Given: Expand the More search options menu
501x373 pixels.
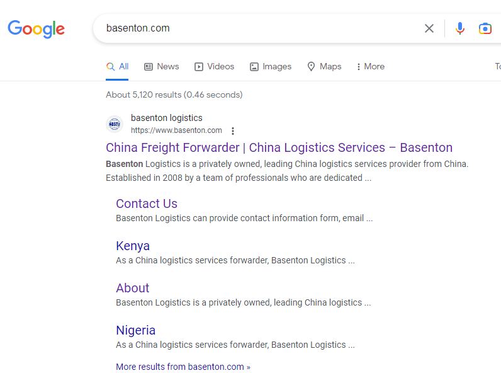Looking at the screenshot, I should (371, 67).
